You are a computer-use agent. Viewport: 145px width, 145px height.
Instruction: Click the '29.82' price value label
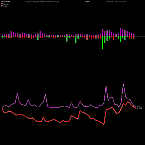(140, 108)
